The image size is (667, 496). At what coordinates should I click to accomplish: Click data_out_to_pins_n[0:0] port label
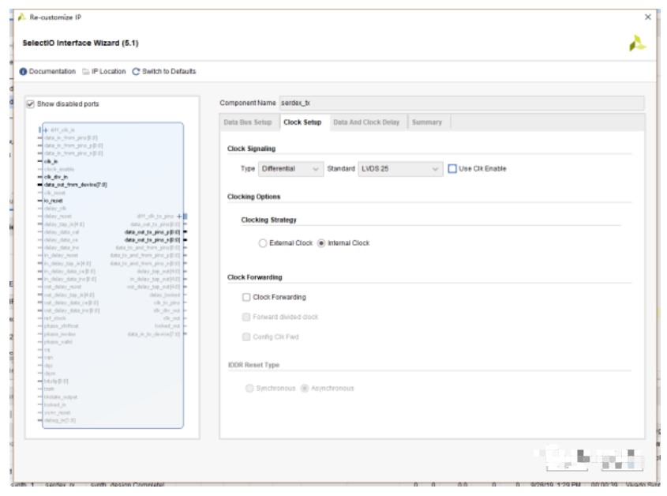coord(152,240)
